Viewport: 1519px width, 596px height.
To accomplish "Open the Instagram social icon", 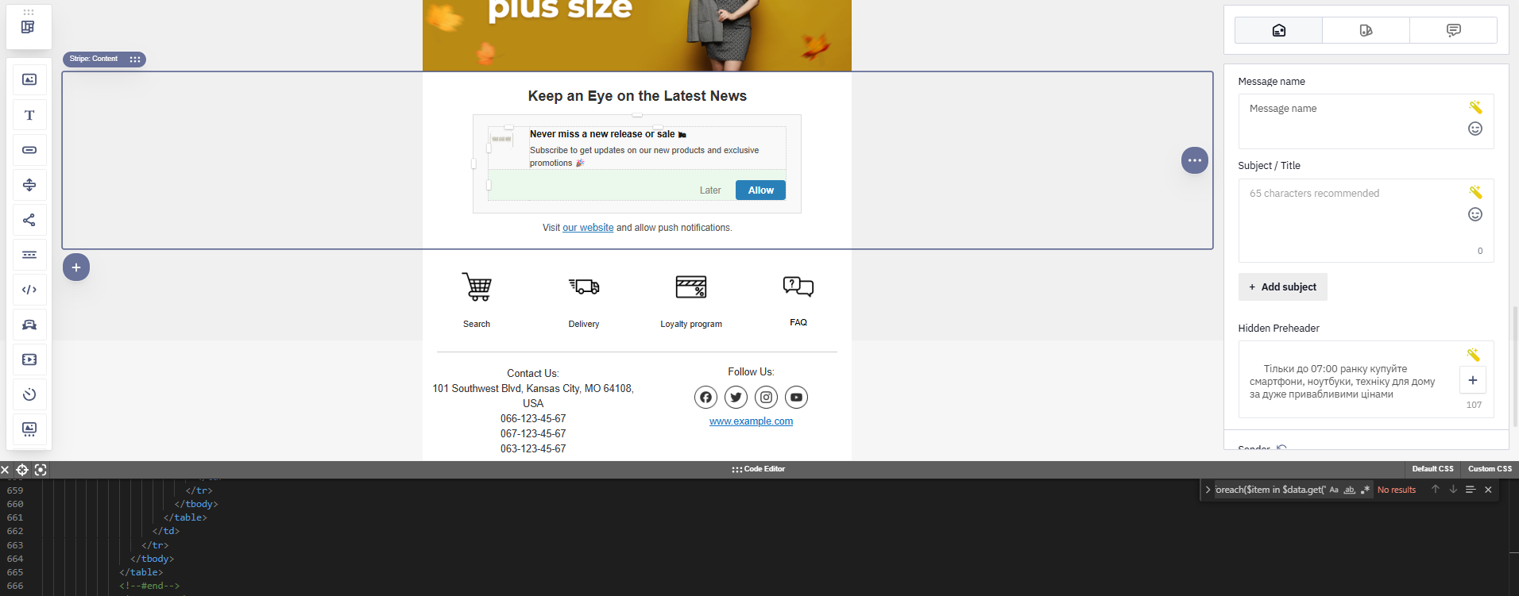I will (766, 397).
